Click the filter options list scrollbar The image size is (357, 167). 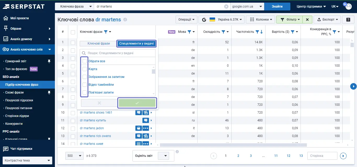(154, 72)
